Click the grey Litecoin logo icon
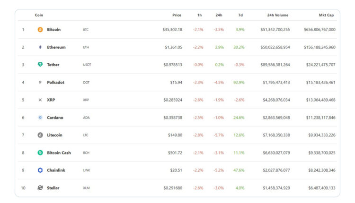Viewport: 355px width, 203px height. coord(40,135)
